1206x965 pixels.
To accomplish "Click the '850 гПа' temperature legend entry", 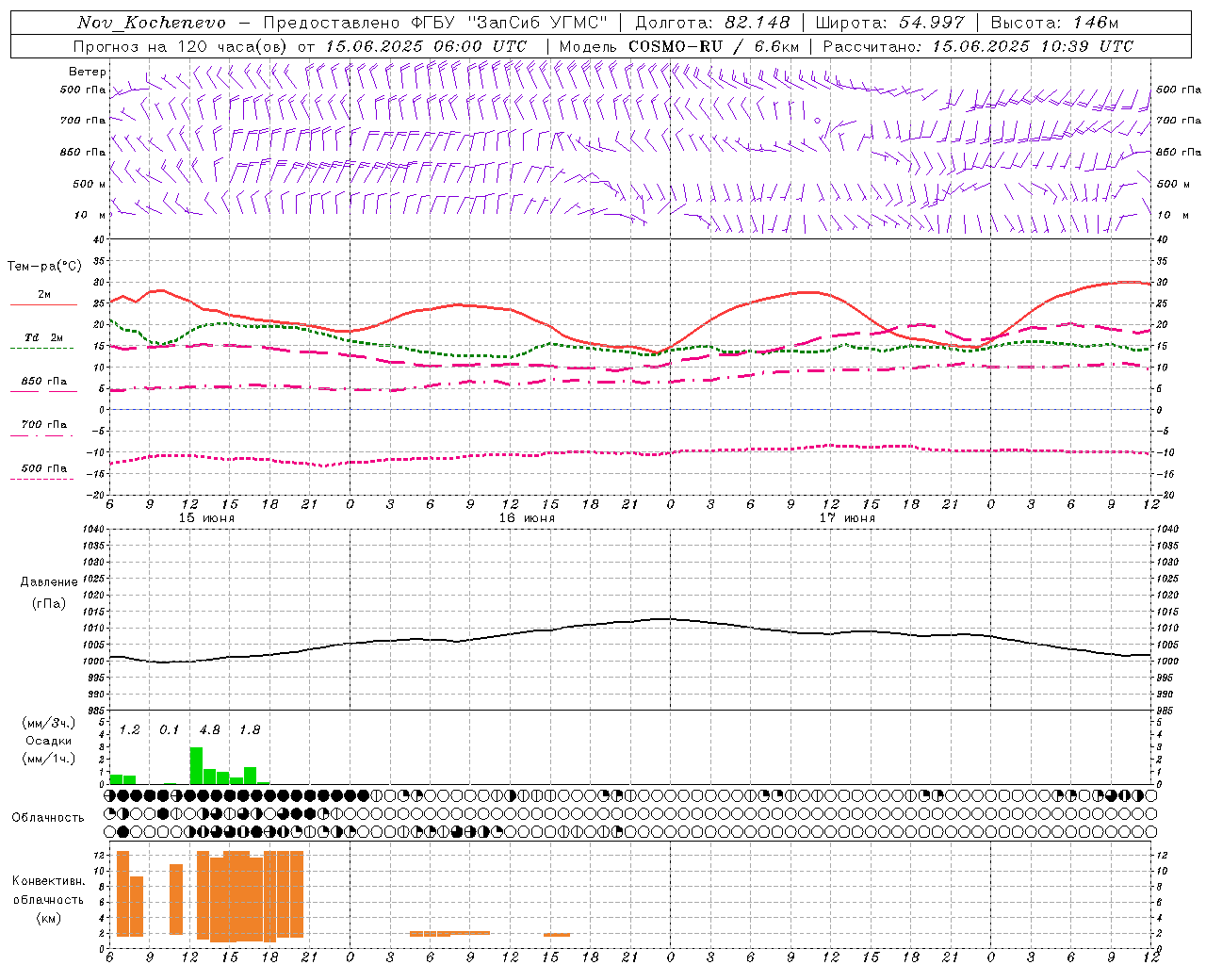I will [x=43, y=382].
